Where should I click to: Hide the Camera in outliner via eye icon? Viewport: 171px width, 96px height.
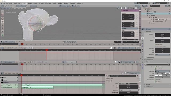[x=169, y=12]
